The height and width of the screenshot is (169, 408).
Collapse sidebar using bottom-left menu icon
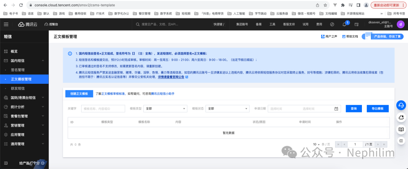point(6,163)
